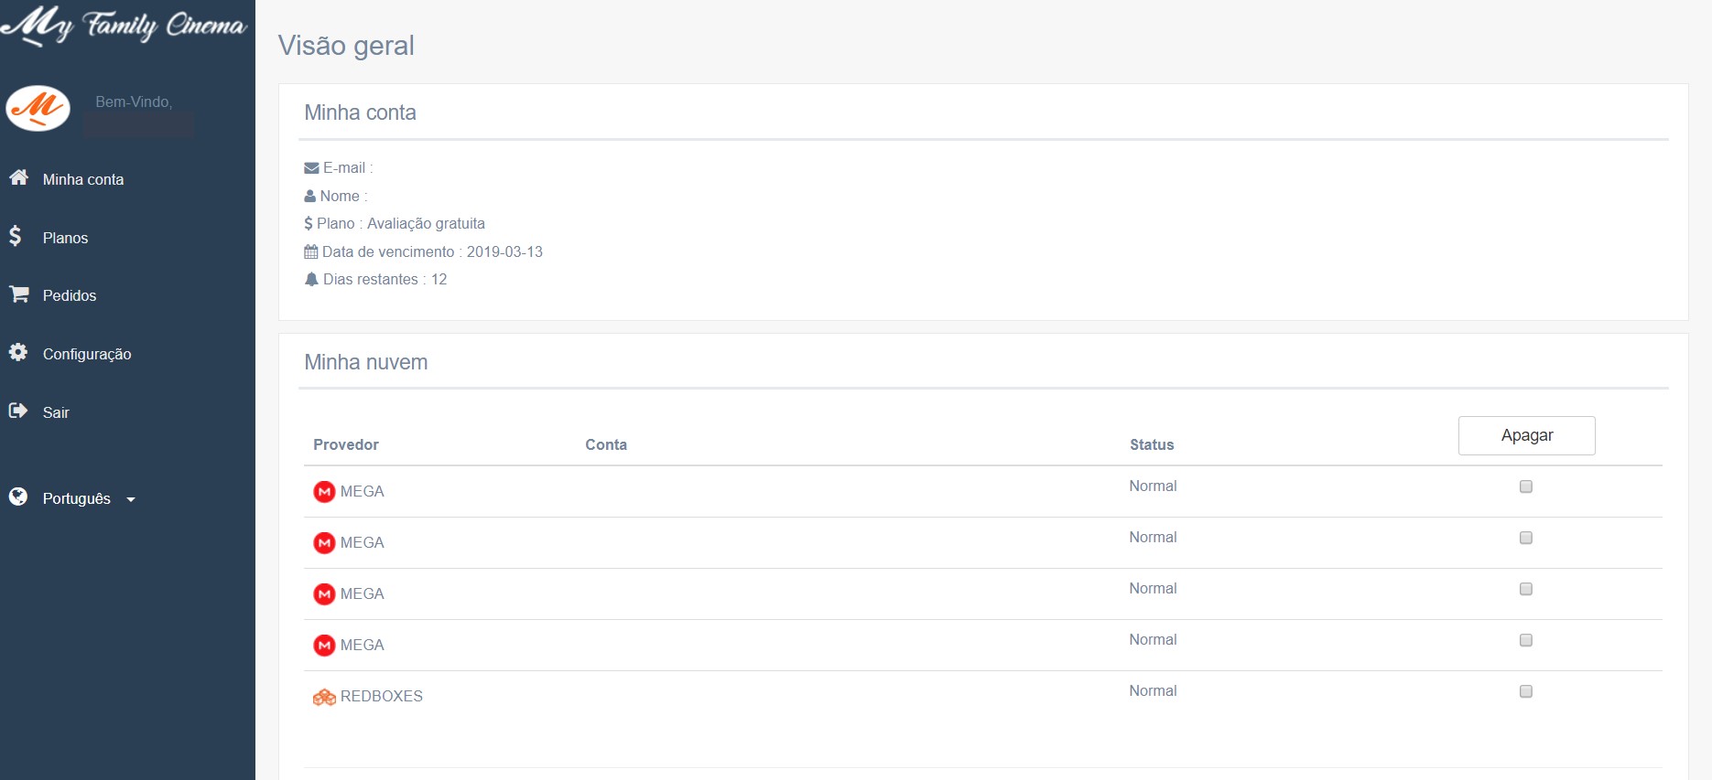The image size is (1712, 780).
Task: Click the globe icon beside Português
Action: (18, 497)
